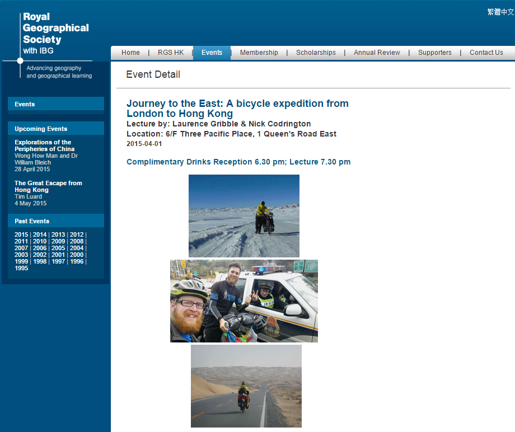Switch language to Traditional Chinese
Viewport: 515px width, 432px height.
point(500,12)
